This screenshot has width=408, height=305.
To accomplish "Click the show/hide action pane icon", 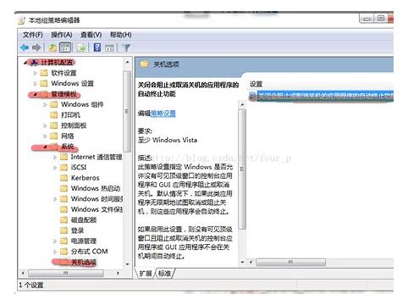I will click(x=109, y=47).
